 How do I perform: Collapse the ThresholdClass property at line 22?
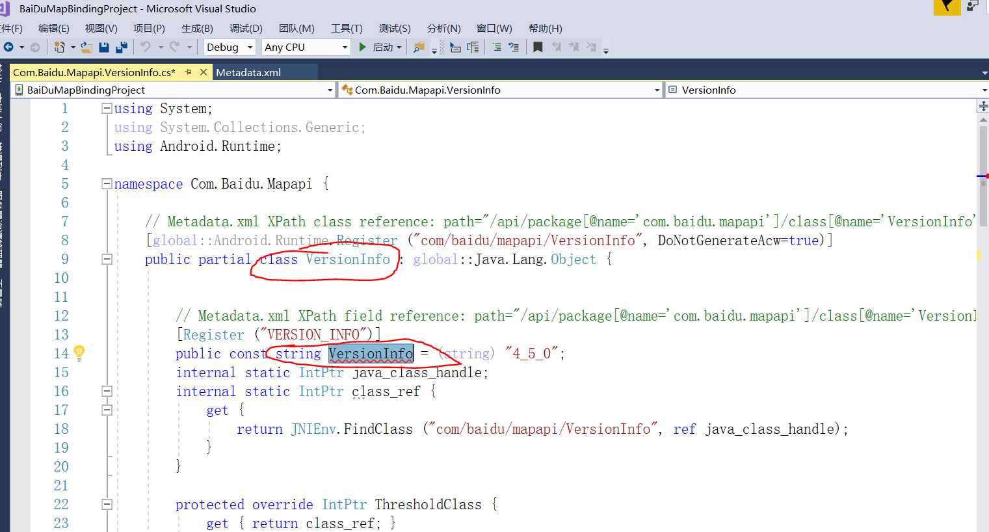point(107,505)
